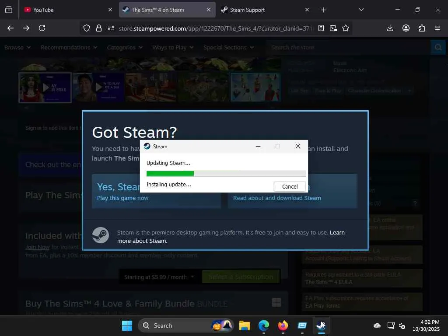The image size is (448, 336).
Task: Click the store search magnifier button
Action: click(438, 47)
